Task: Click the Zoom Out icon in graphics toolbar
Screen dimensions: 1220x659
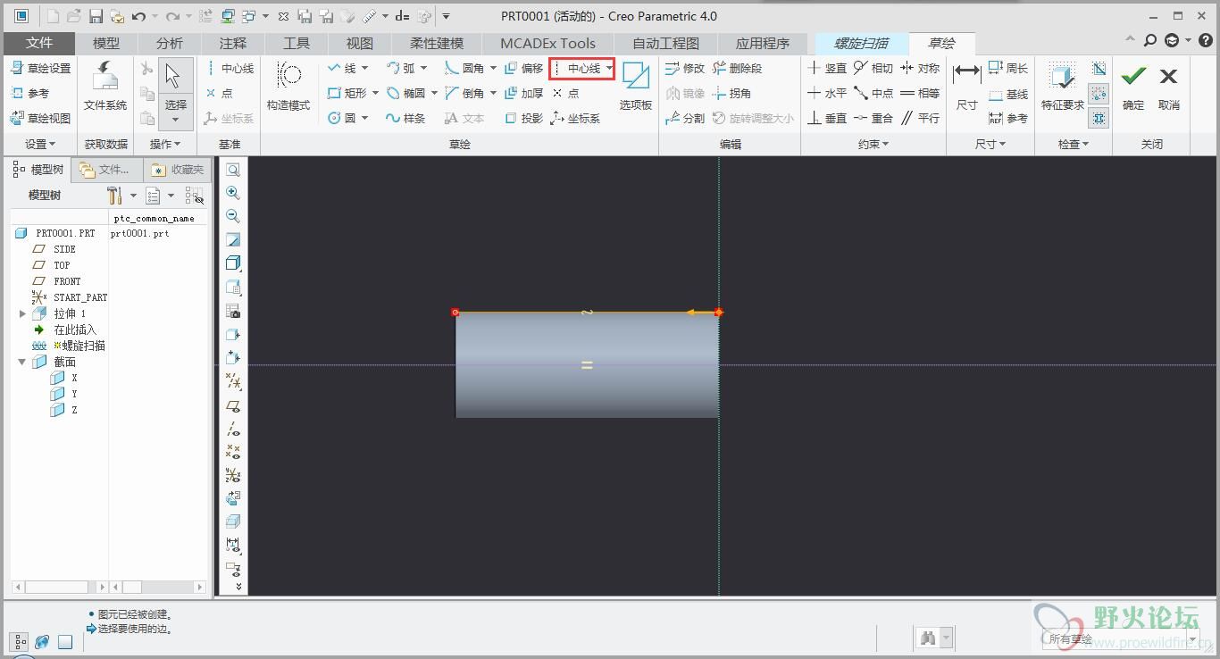Action: [x=233, y=216]
